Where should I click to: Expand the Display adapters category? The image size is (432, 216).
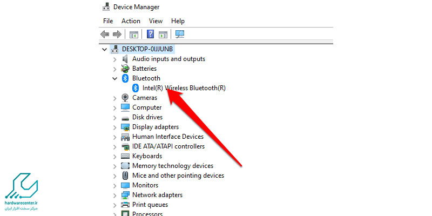[115, 127]
